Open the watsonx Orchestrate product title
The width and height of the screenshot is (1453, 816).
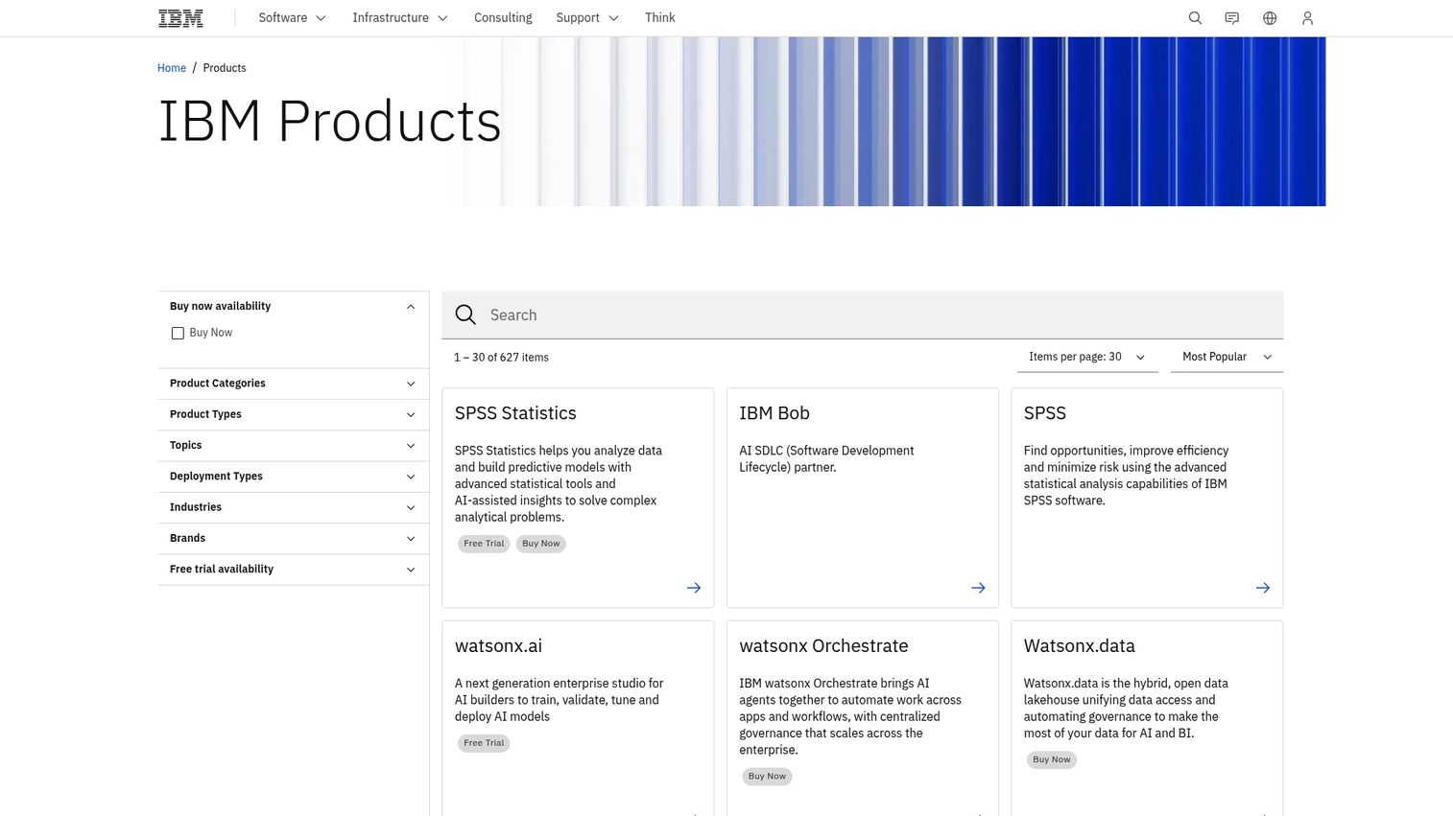(x=823, y=646)
